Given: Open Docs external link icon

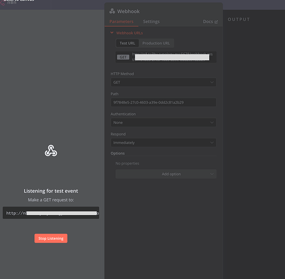Looking at the screenshot, I should [216, 22].
